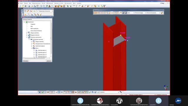Click the XYZ axis icon in the view corner

[x=166, y=87]
